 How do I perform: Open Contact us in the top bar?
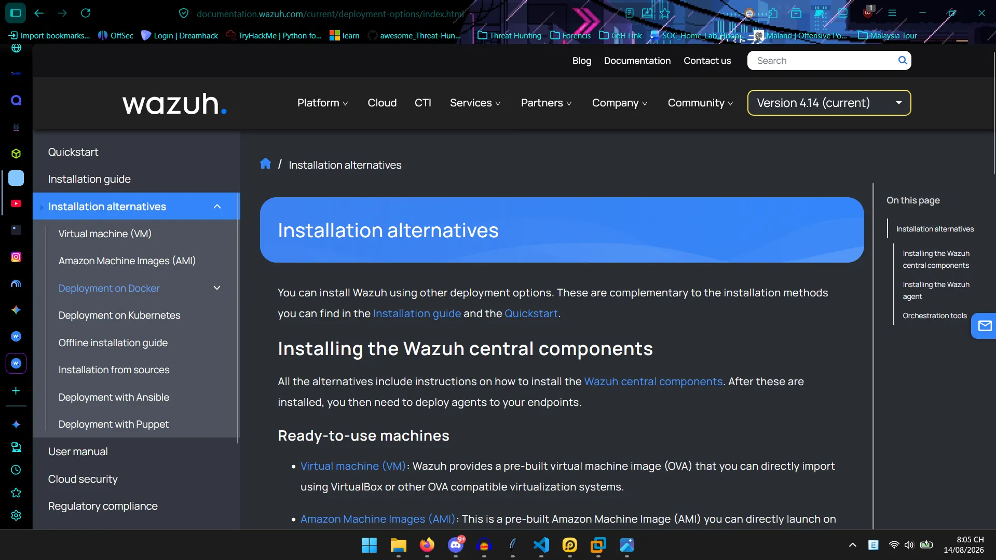[707, 61]
